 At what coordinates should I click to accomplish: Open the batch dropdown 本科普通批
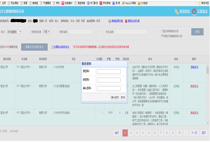(14, 32)
